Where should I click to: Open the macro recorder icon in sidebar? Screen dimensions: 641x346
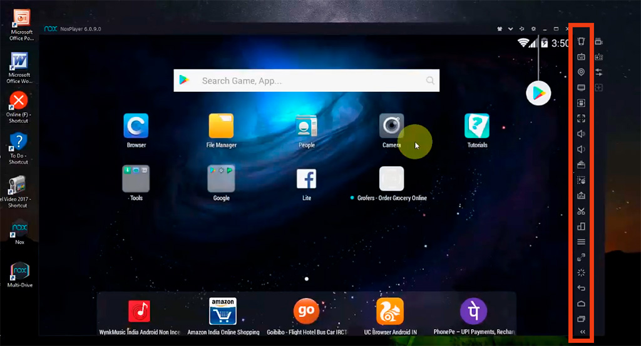click(581, 180)
